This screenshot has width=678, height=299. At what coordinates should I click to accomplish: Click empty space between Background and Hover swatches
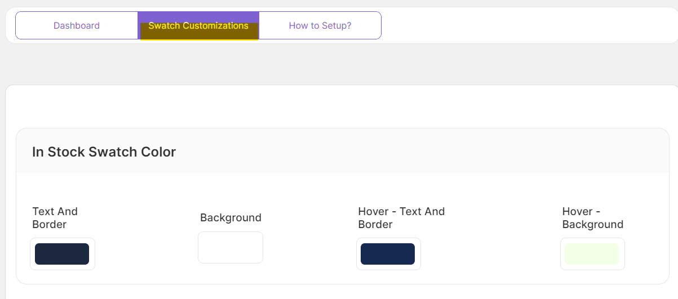click(x=309, y=248)
